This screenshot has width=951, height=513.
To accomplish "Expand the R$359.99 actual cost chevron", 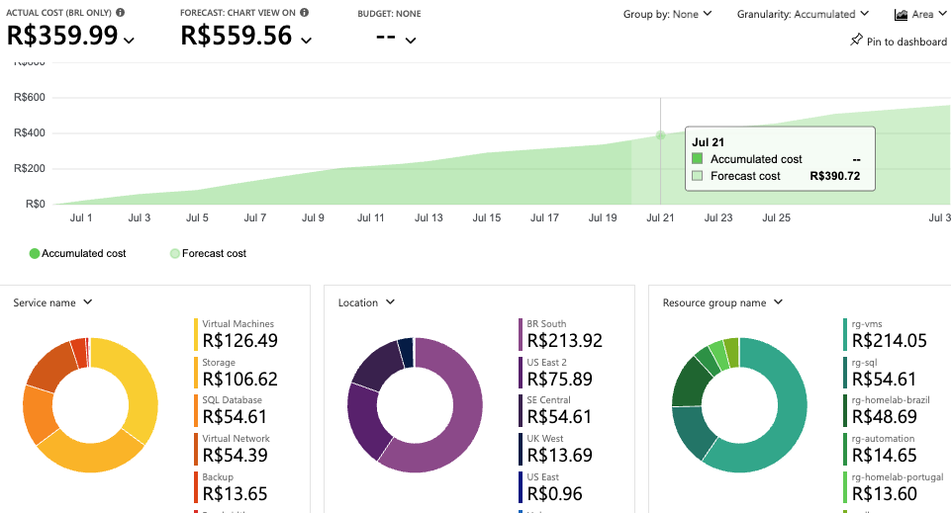I will 129,41.
